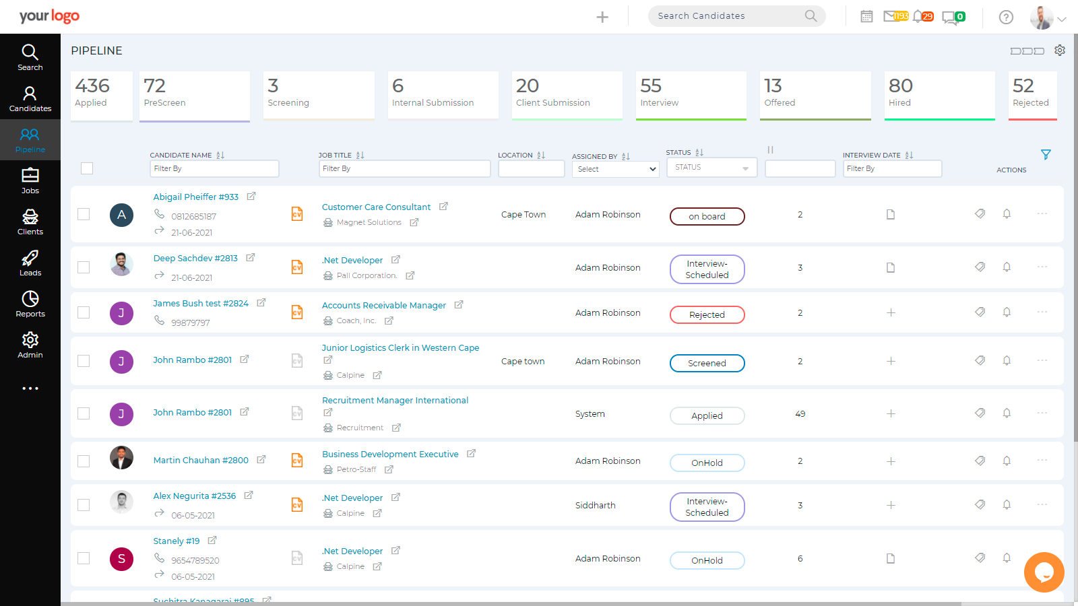Open Accounts Receivable Manager job link

click(x=384, y=305)
